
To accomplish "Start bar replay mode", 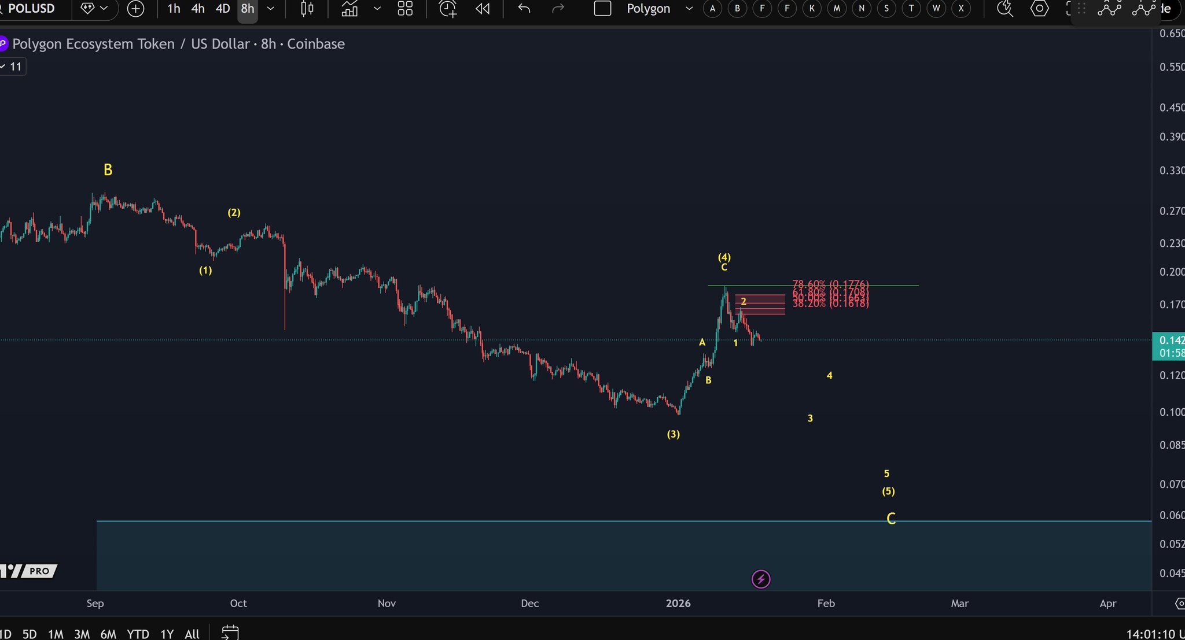I will pos(482,9).
